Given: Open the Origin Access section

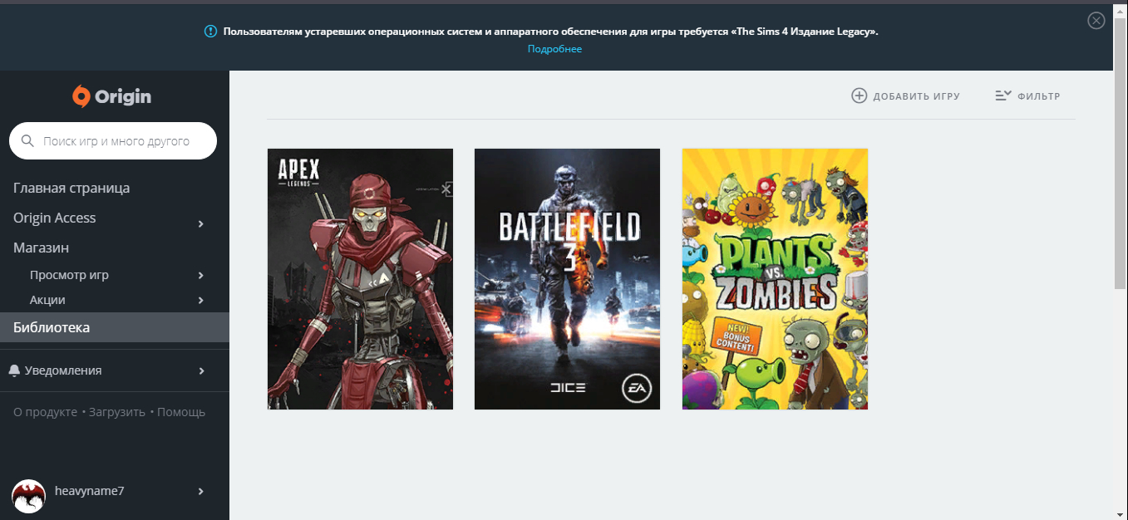Looking at the screenshot, I should (55, 218).
